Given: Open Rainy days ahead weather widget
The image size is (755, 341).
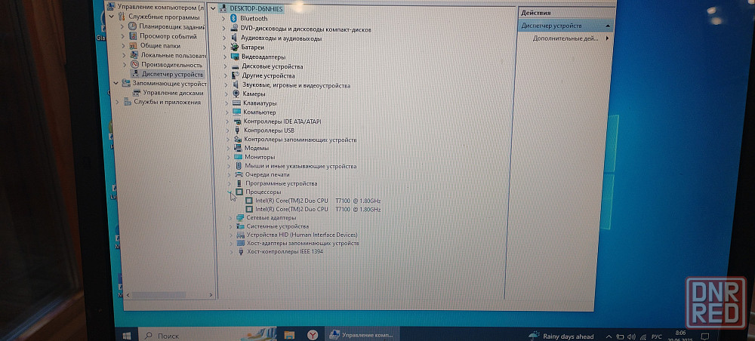Looking at the screenshot, I should [x=562, y=336].
